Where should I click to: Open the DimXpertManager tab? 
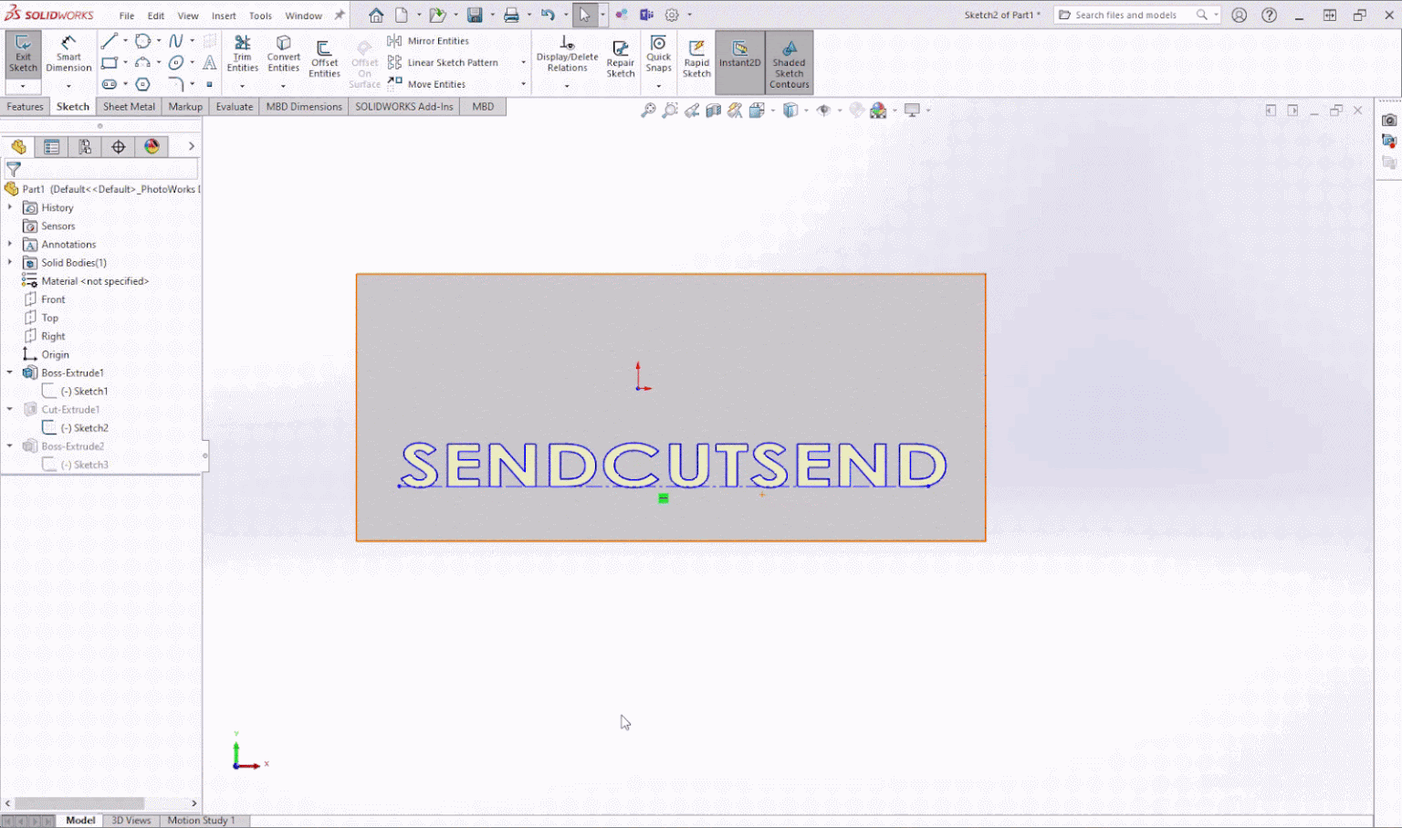(119, 147)
